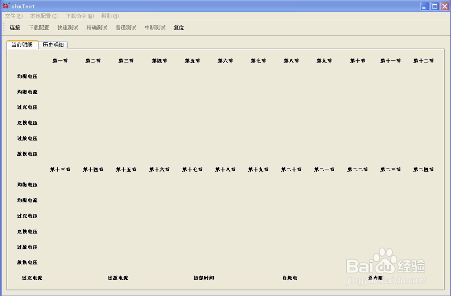Click the 第十一节 column header
This screenshot has width=451, height=296.
391,61
